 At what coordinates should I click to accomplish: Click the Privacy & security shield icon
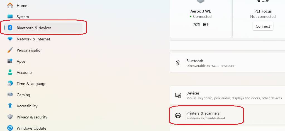[x=10, y=117]
